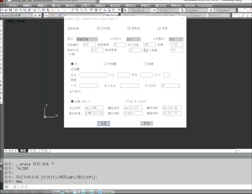Click the Save floppy disk icon
Screen dimensions: 252x194
click(10, 10)
